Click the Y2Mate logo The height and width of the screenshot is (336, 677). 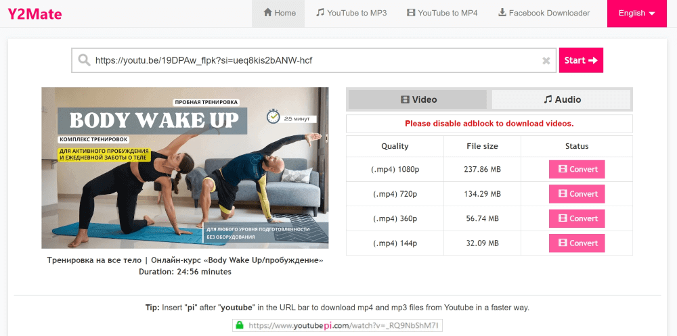35,14
